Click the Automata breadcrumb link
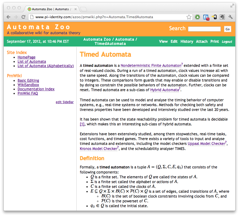239x216 pixels. [124, 39]
